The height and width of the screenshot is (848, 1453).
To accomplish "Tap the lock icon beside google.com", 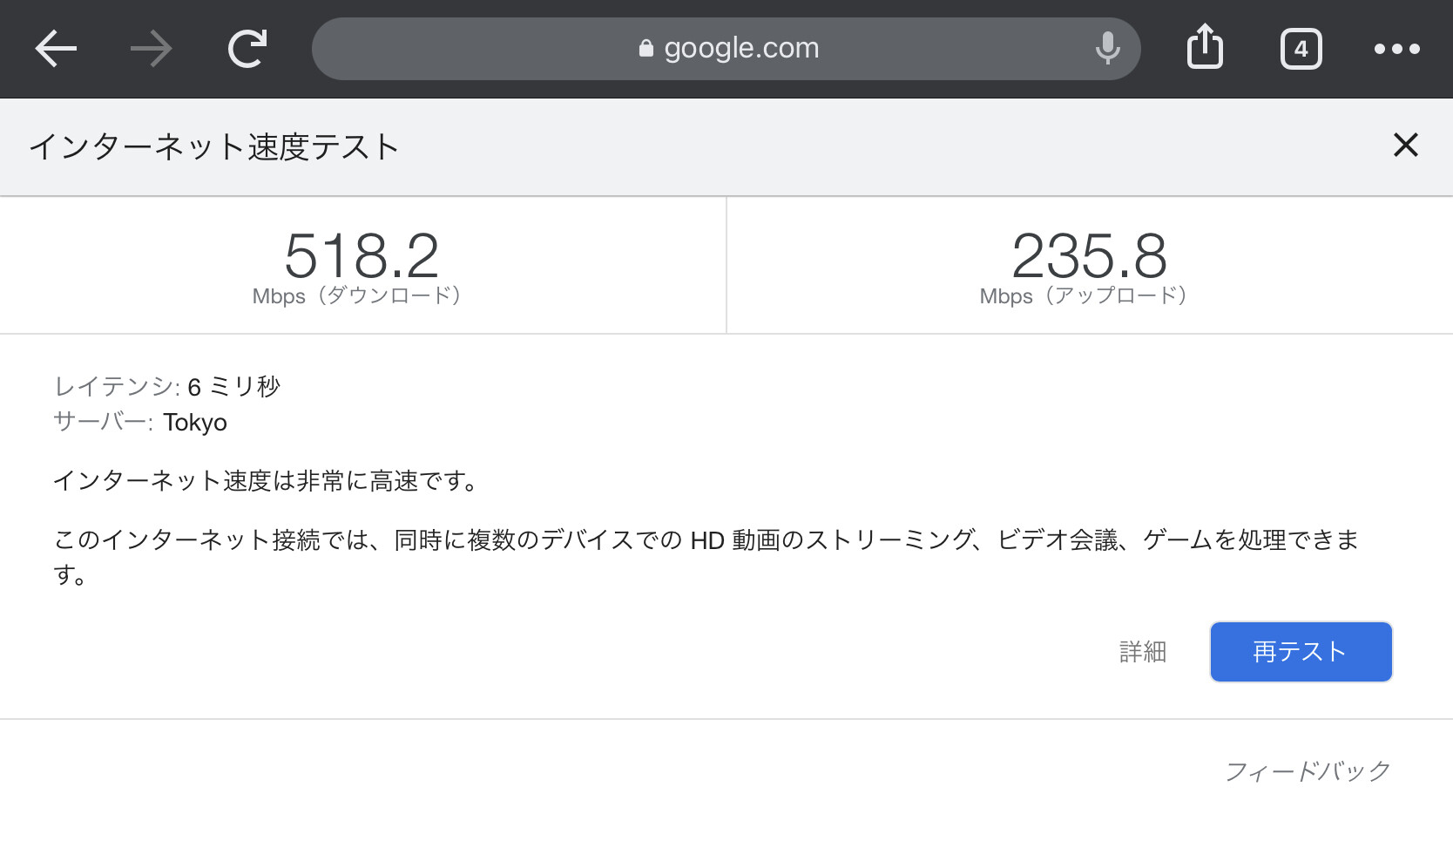I will (x=645, y=49).
